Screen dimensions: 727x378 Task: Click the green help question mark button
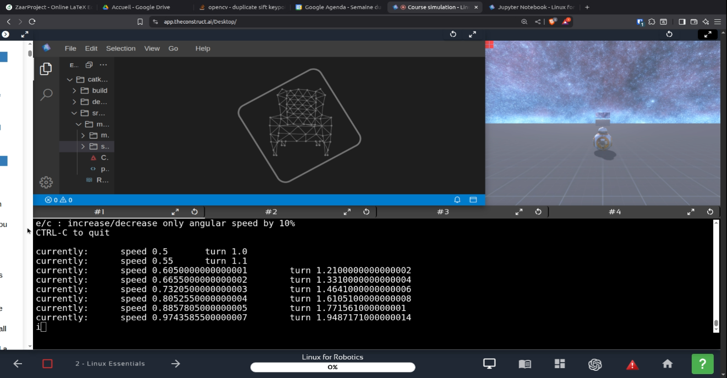point(702,364)
